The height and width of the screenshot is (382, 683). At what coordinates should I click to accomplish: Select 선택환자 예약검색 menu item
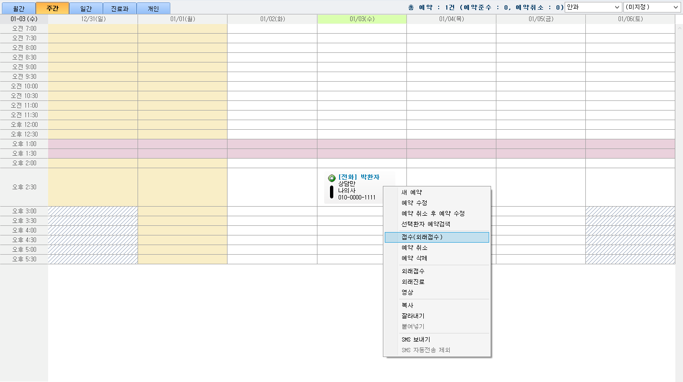point(426,224)
